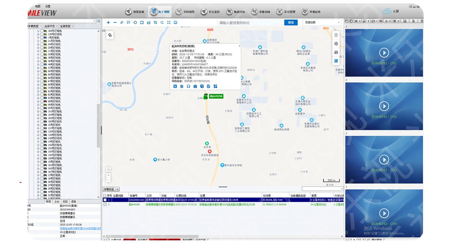Tick the checkbox for 39号打桩机
Viewport: 449px width, 243px height.
coord(42,58)
